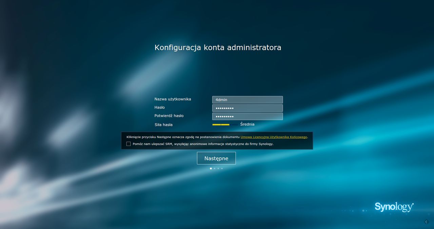Click the small arrow icon in bottom corner
The width and height of the screenshot is (434, 229).
[427, 222]
